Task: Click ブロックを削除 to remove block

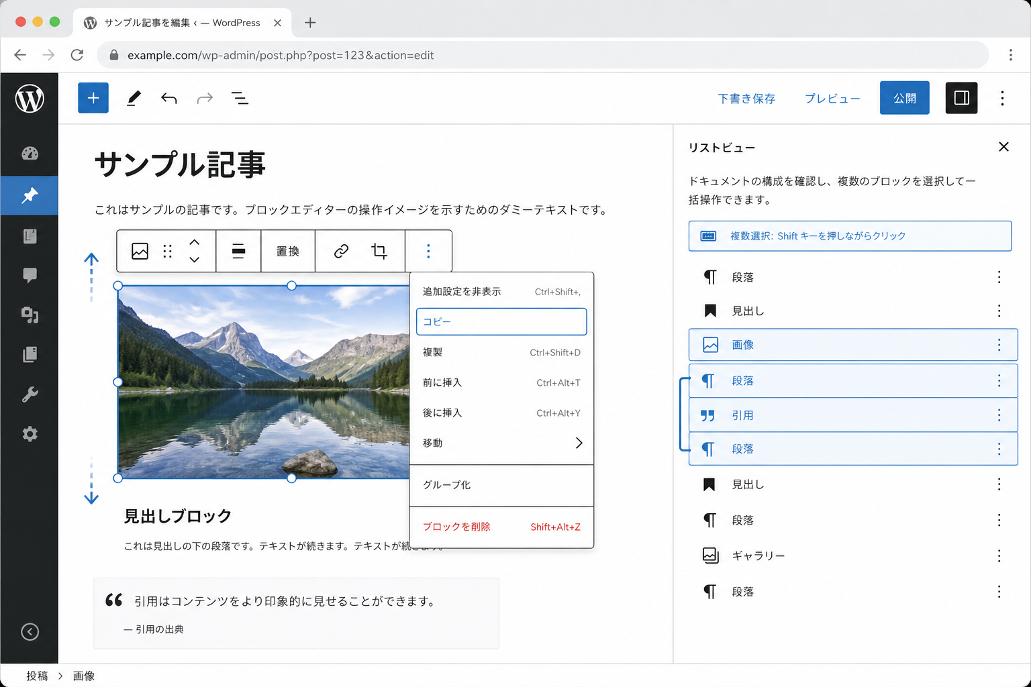Action: pyautogui.click(x=501, y=527)
